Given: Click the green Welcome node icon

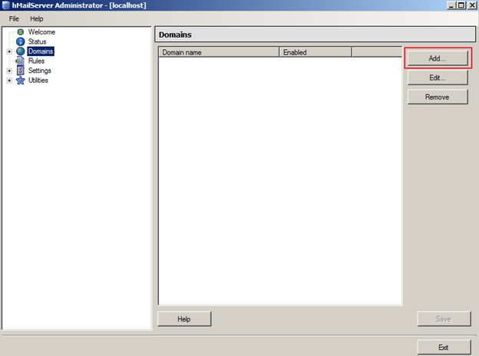Looking at the screenshot, I should pos(21,31).
